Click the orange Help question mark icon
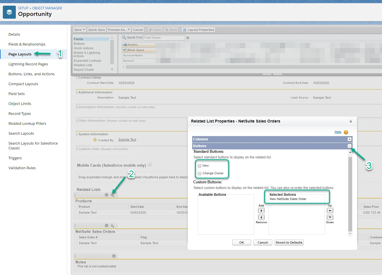382x275 pixels. (346, 132)
